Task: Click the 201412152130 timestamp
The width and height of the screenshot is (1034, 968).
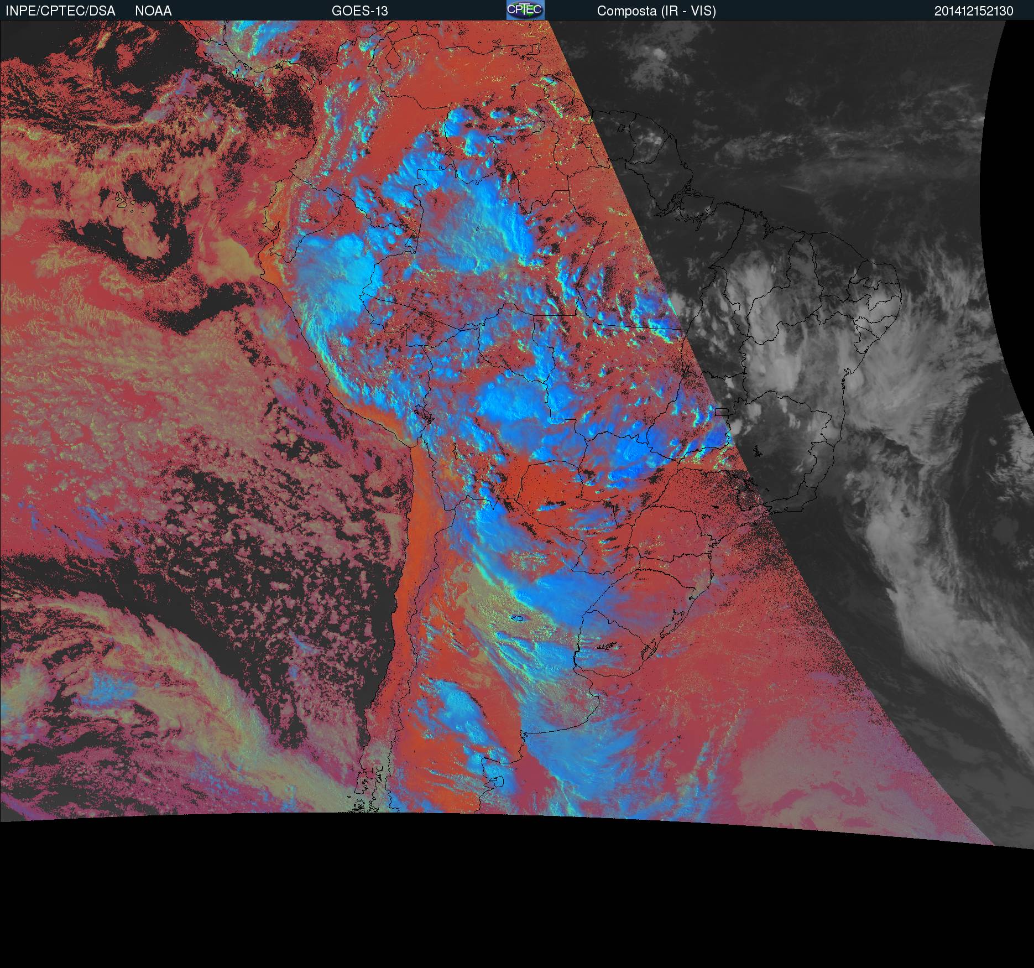Action: pos(974,11)
